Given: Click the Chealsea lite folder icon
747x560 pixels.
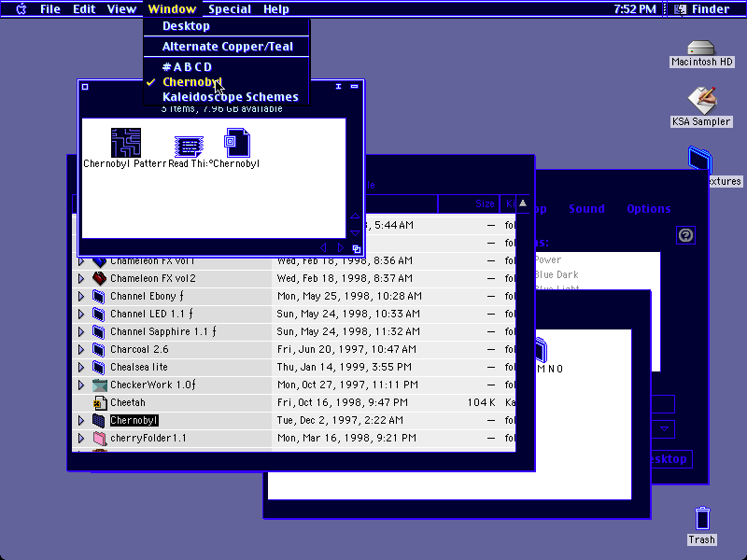Looking at the screenshot, I should pos(99,367).
